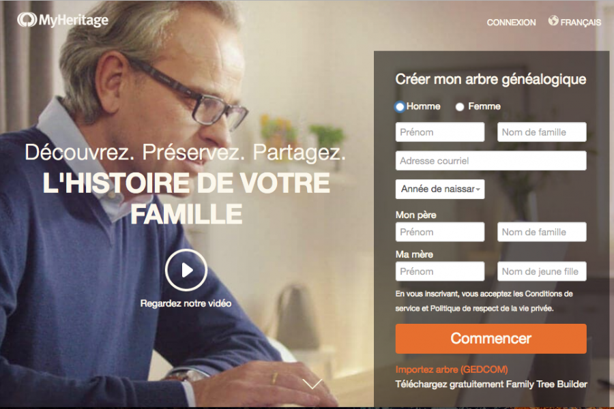This screenshot has width=614, height=409.
Task: Click your own Nom de famille field
Action: 542,132
